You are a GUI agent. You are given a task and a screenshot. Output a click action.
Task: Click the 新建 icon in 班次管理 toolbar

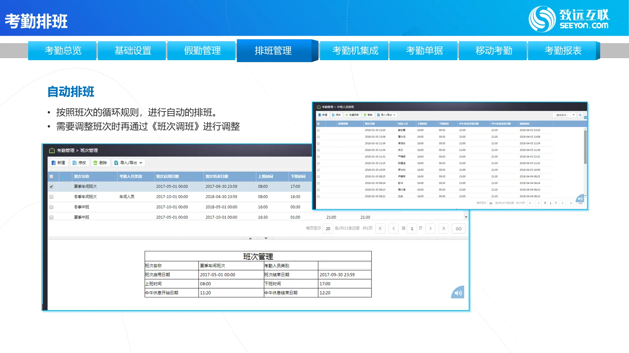pyautogui.click(x=54, y=163)
